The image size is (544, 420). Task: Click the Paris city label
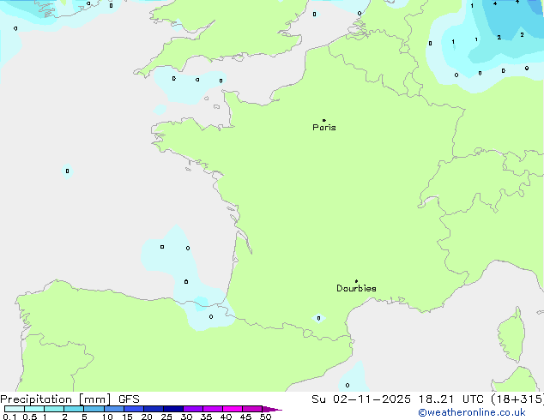click(324, 128)
